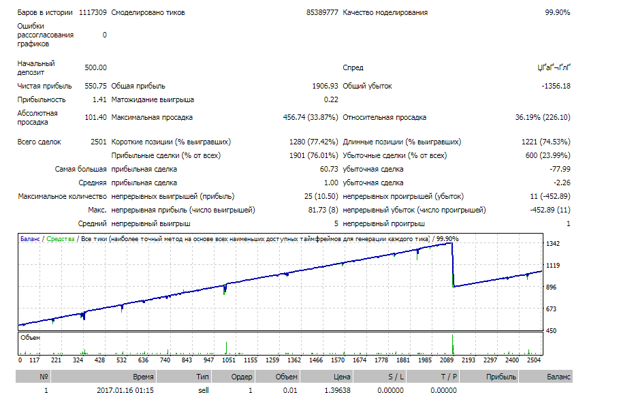Image resolution: width=619 pixels, height=393 pixels.
Task: Click the largest loss trade value -77.99
Action: tap(560, 169)
